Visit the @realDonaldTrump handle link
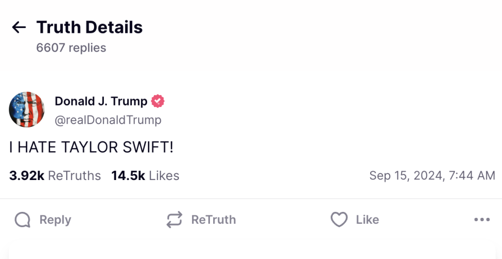Screen dimensions: 502x259 [108, 120]
